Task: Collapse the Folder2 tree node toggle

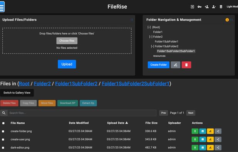Action: (x=151, y=37)
